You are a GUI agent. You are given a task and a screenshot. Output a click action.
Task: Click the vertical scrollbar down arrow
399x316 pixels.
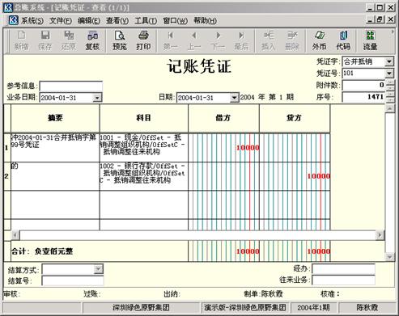(x=390, y=256)
